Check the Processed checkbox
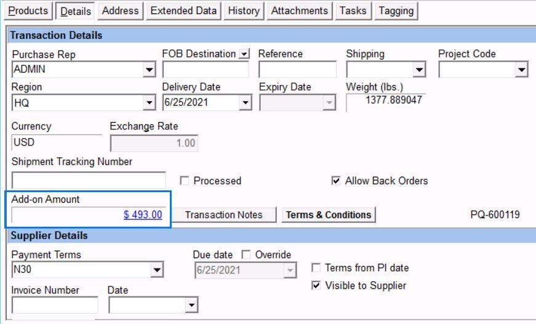The width and height of the screenshot is (536, 324). 184,181
